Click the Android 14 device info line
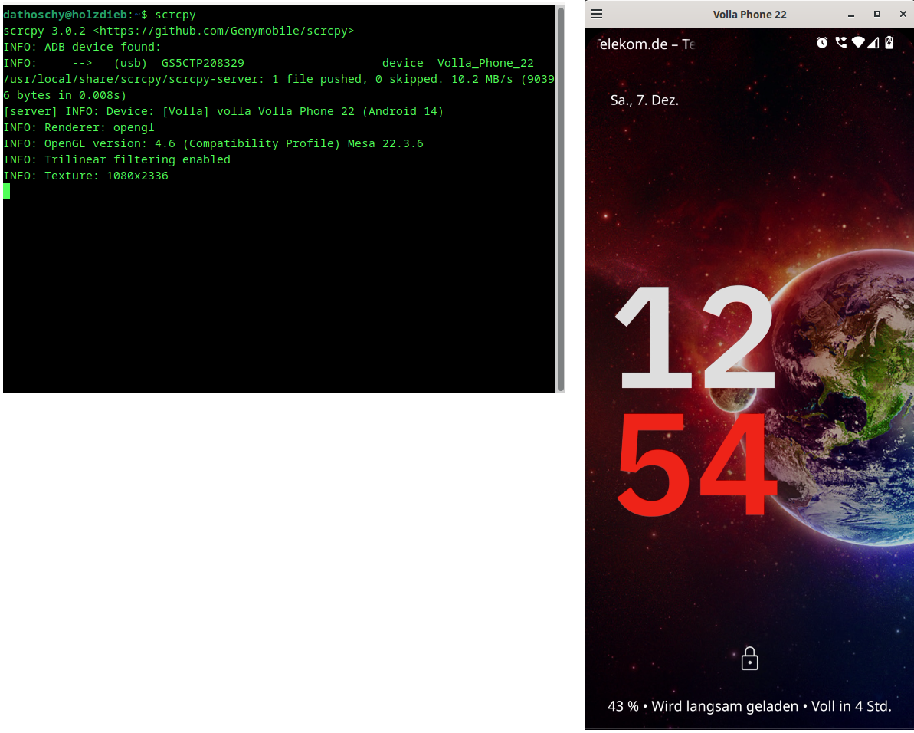914x733 pixels. click(222, 111)
